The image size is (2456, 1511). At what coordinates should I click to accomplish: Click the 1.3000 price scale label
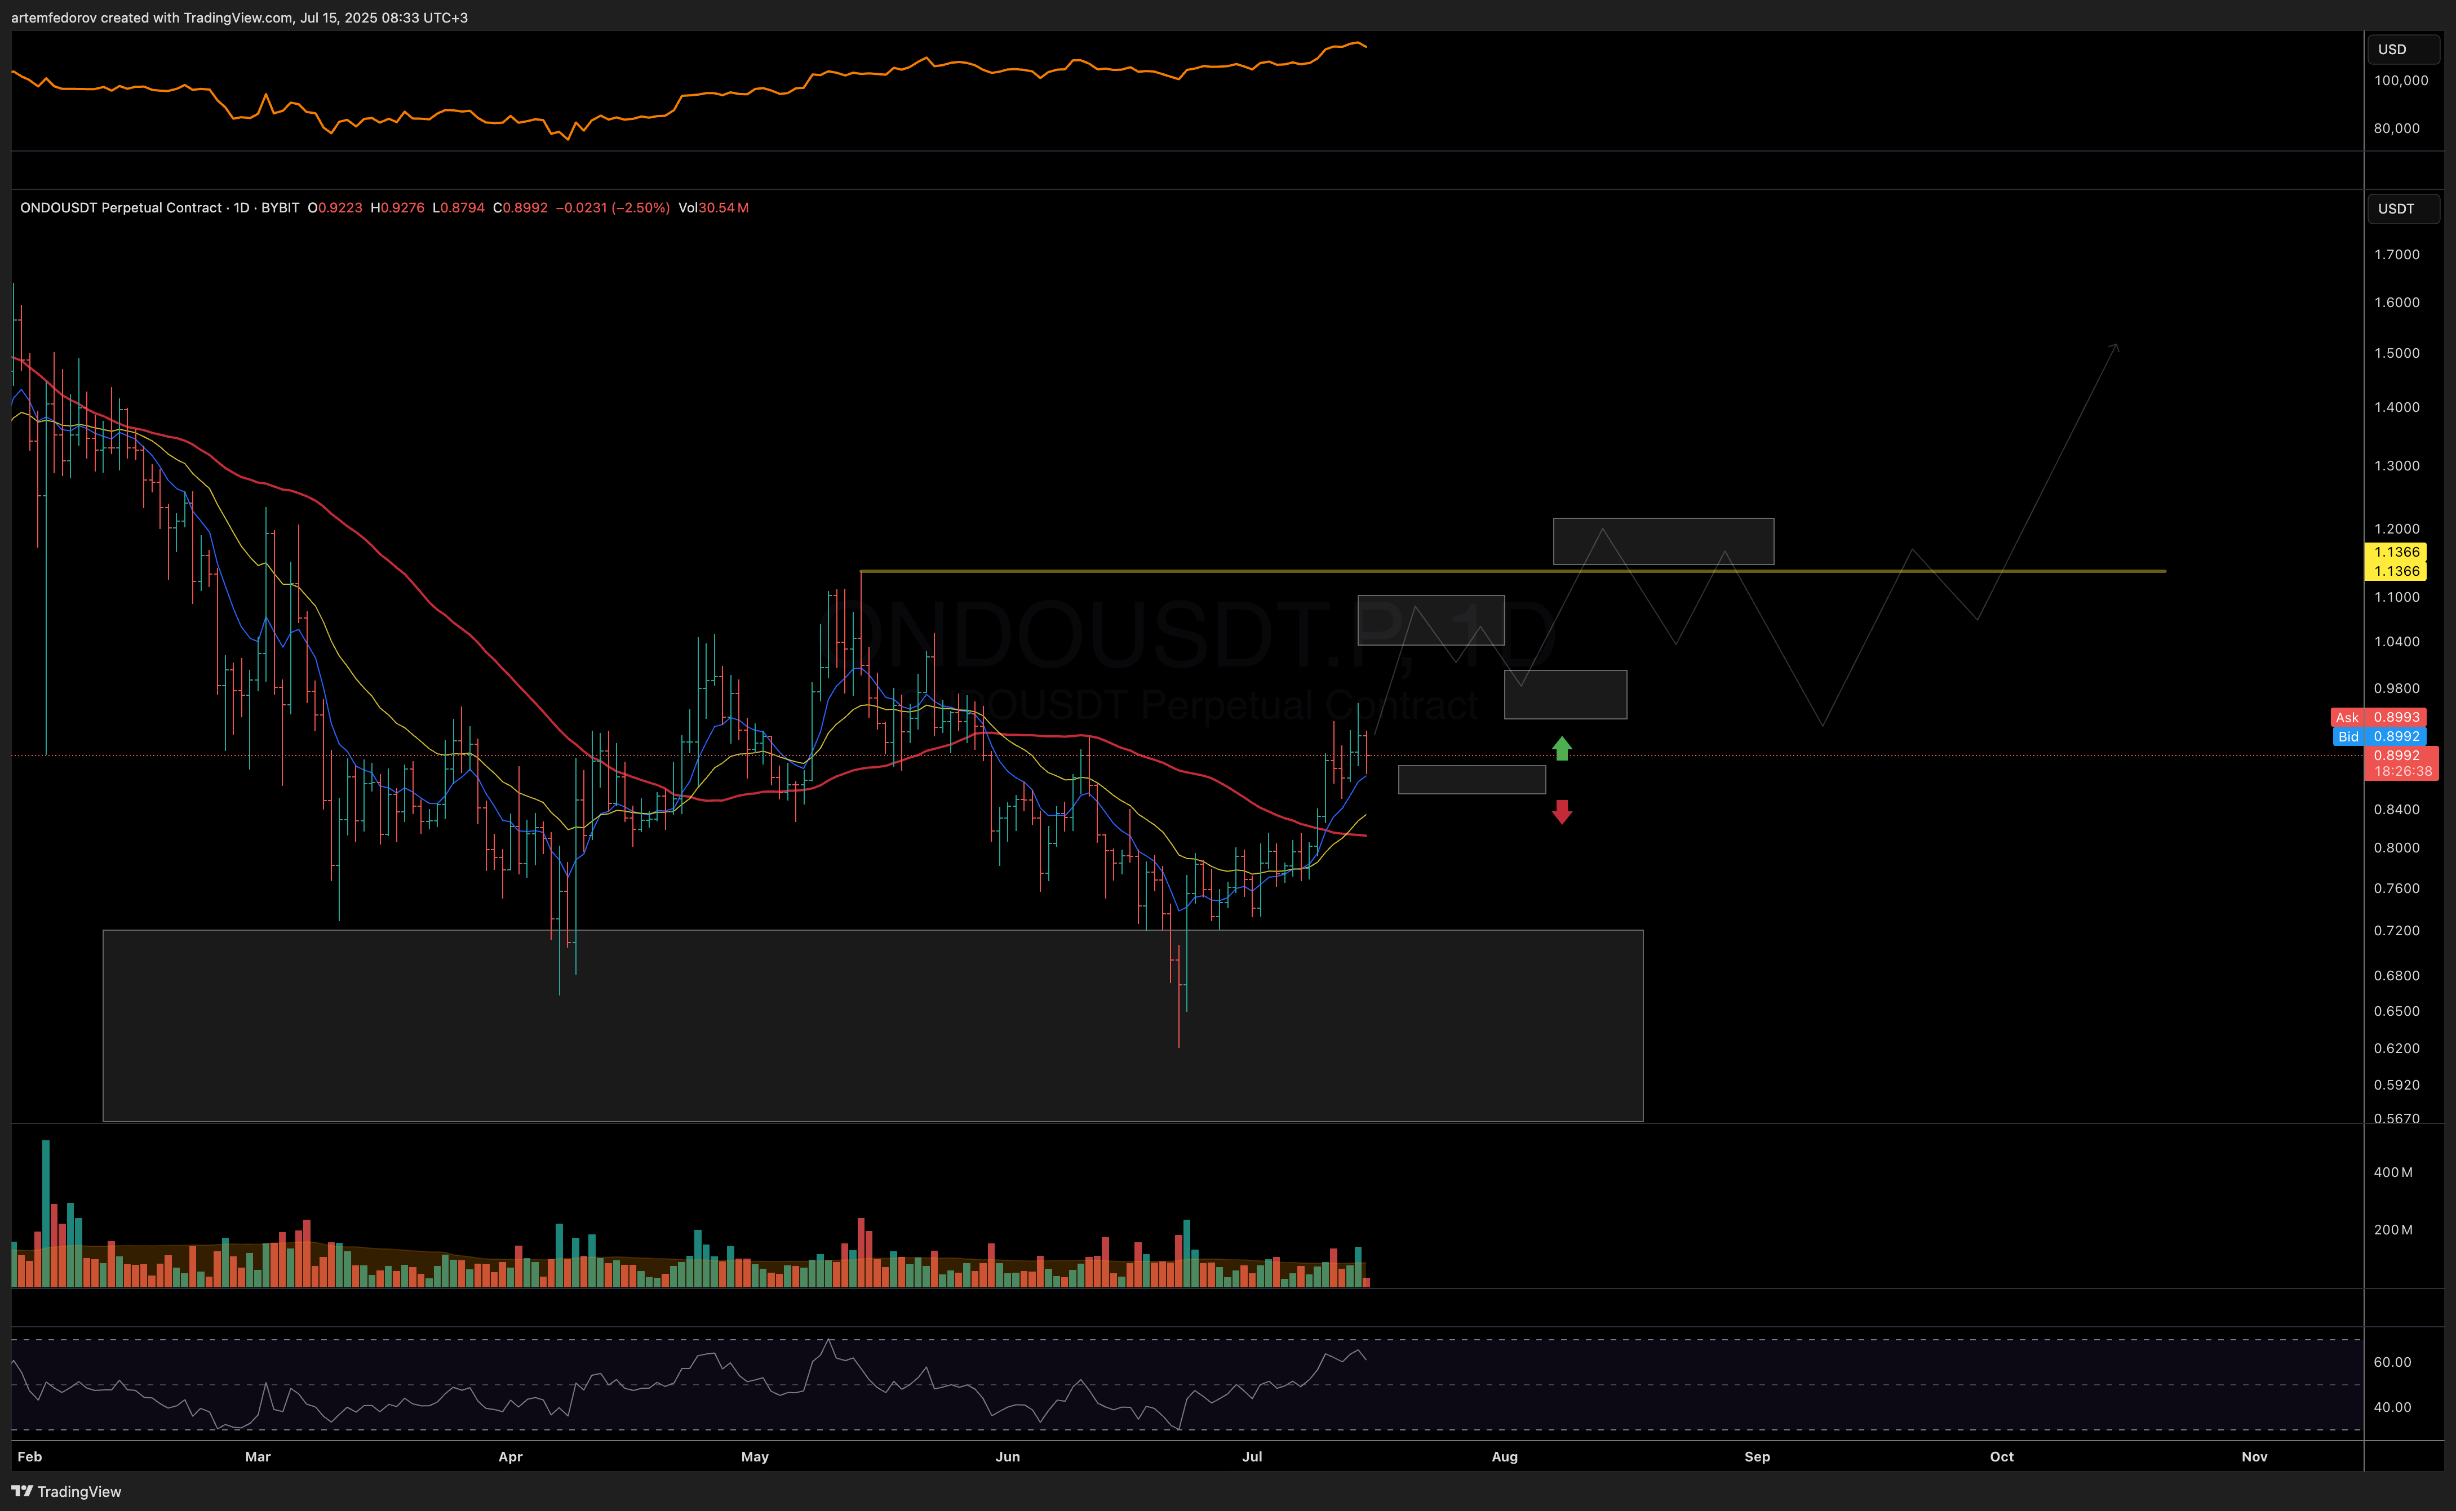tap(2397, 466)
